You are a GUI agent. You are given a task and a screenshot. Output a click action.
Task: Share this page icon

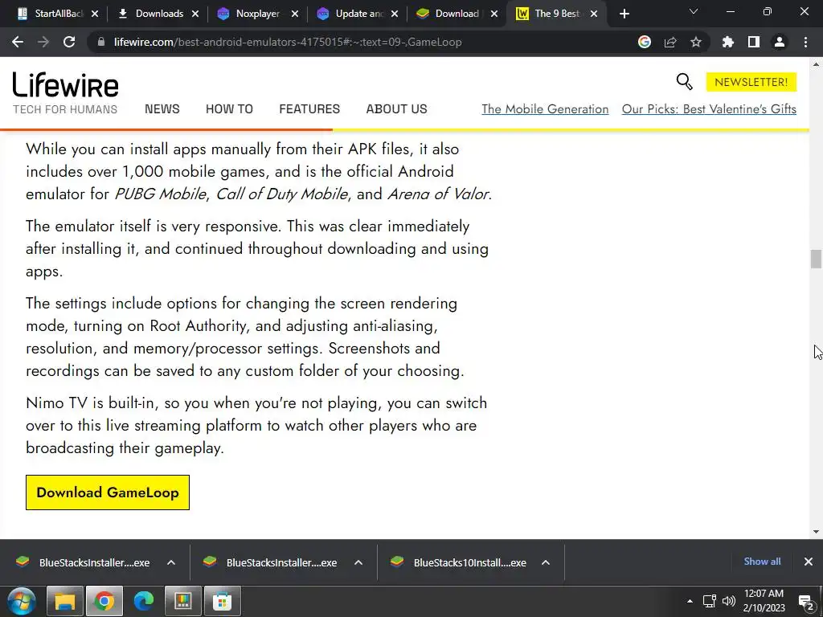click(670, 42)
